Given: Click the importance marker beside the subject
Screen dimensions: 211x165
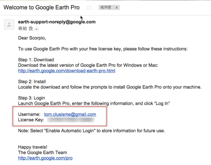Looking at the screenshot, I should pyautogui.click(x=89, y=7).
